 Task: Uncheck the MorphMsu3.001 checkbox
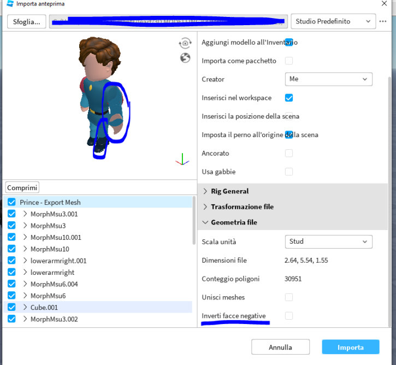[x=11, y=214]
